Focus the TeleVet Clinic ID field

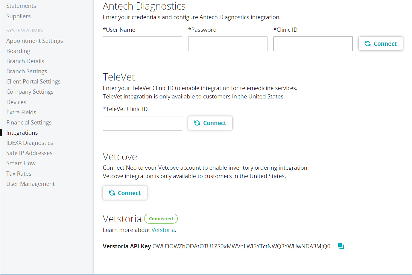(142, 123)
